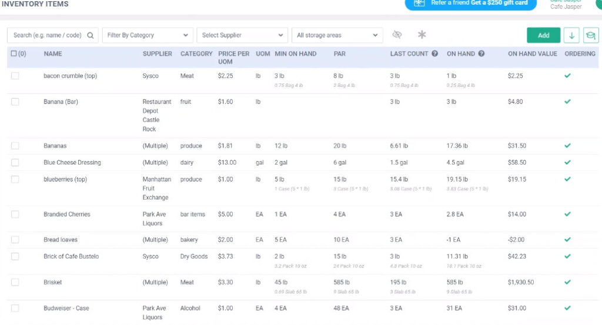The height and width of the screenshot is (325, 602).
Task: Click the Brisket on hand value $1,930.50
Action: point(521,282)
